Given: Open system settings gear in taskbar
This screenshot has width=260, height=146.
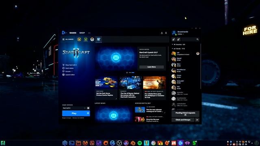Looking at the screenshot, I should (65, 143).
